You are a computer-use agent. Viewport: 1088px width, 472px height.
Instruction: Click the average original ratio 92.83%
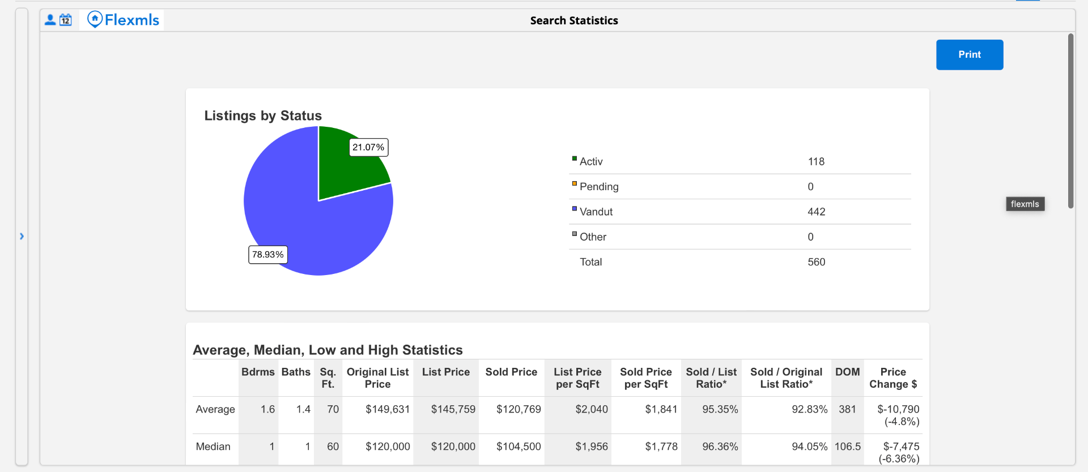(x=810, y=409)
